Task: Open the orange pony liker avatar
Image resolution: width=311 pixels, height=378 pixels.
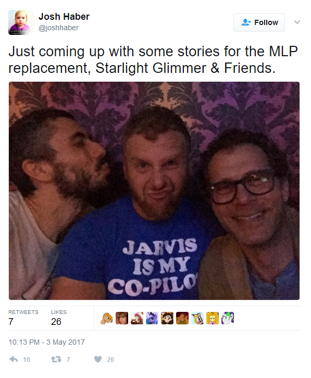Action: tap(107, 318)
